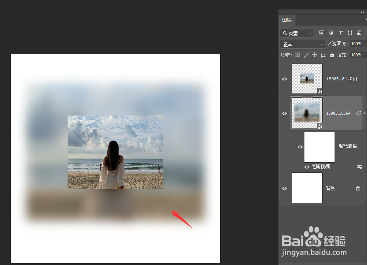The image size is (367, 265).
Task: Hide the 15985...6564 layer
Action: [284, 113]
